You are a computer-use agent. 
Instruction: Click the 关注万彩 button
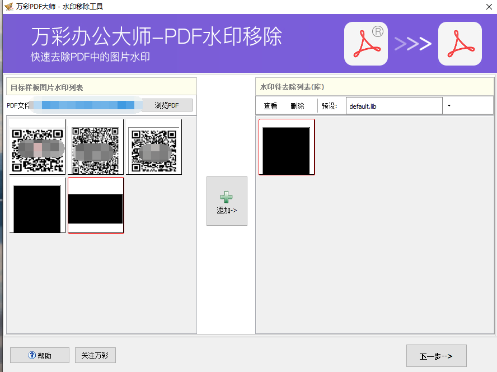tap(95, 355)
